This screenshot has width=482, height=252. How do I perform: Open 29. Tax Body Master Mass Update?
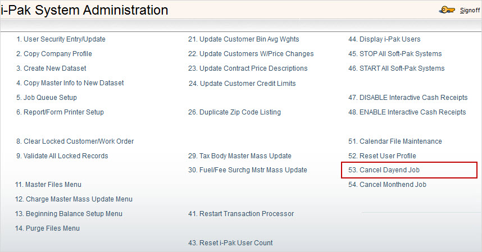coord(240,156)
